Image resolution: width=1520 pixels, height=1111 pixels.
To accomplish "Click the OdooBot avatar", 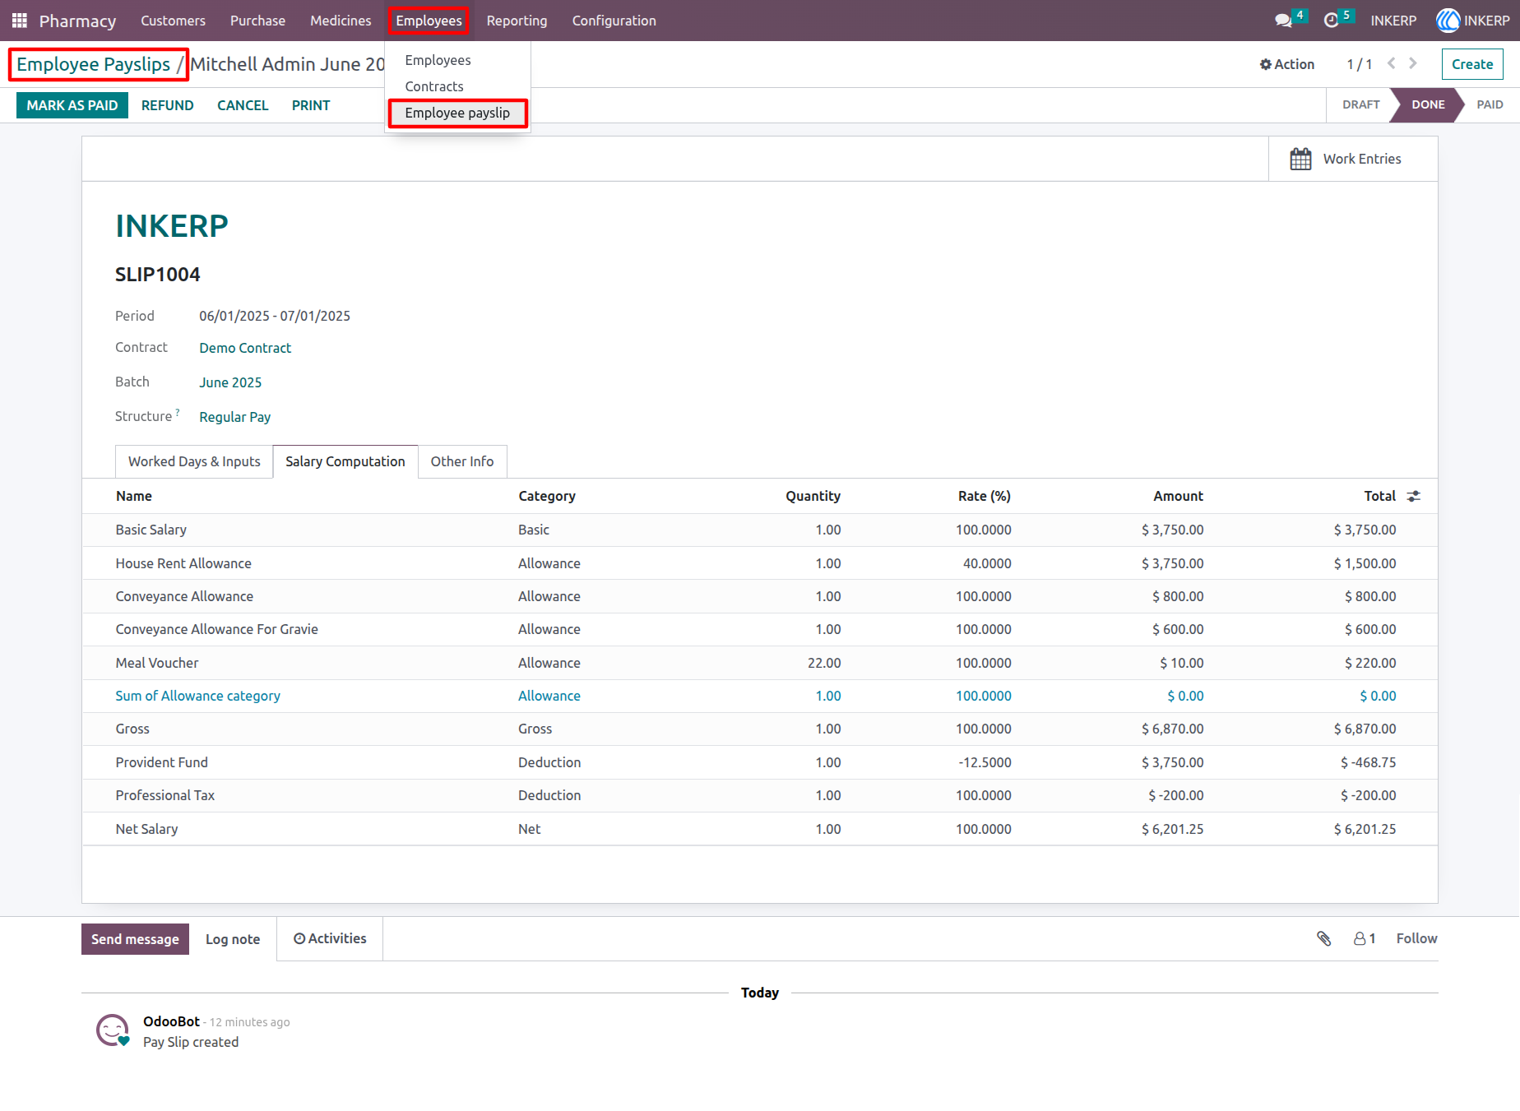I will (x=113, y=1030).
